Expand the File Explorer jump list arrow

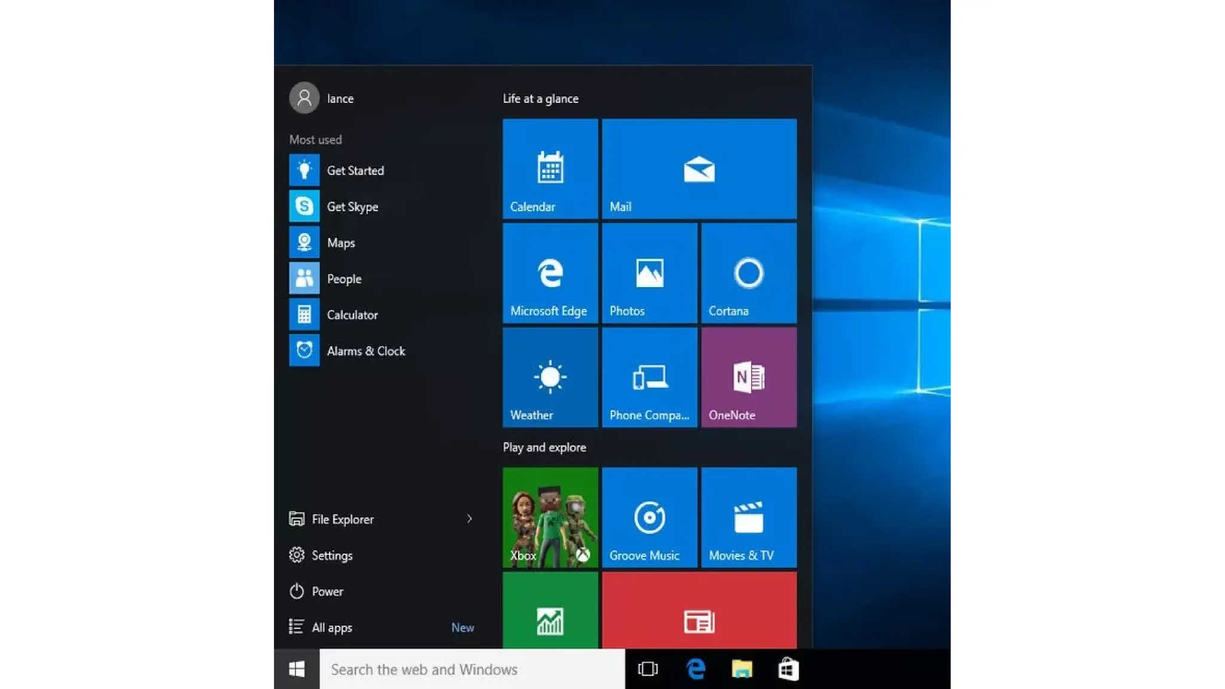[470, 519]
